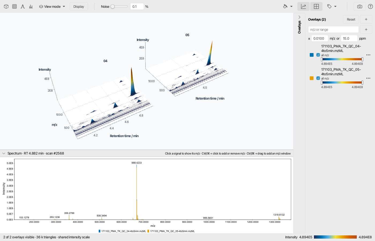Click the QC_04 legend entry below spectrum
375x241 pixels.
[x=122, y=231]
